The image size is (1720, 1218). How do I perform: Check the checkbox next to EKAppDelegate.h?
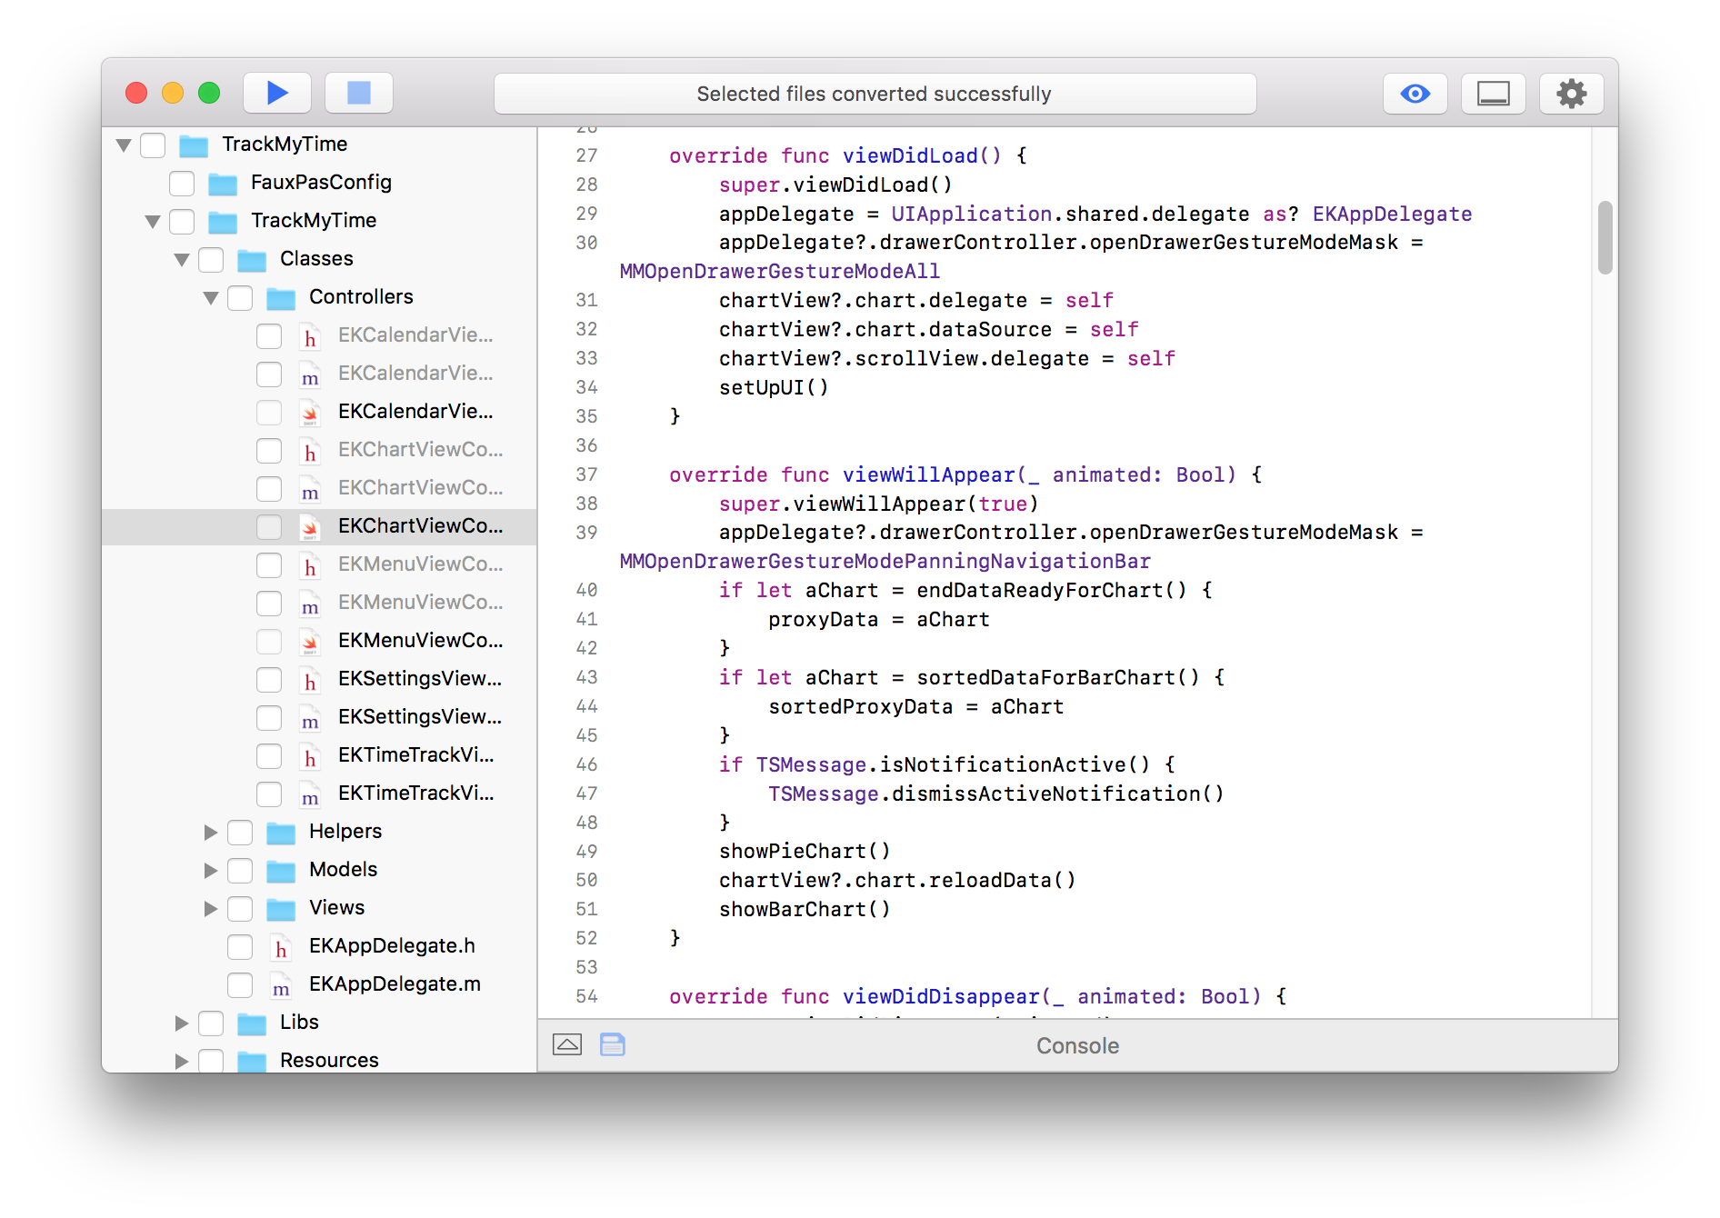240,946
